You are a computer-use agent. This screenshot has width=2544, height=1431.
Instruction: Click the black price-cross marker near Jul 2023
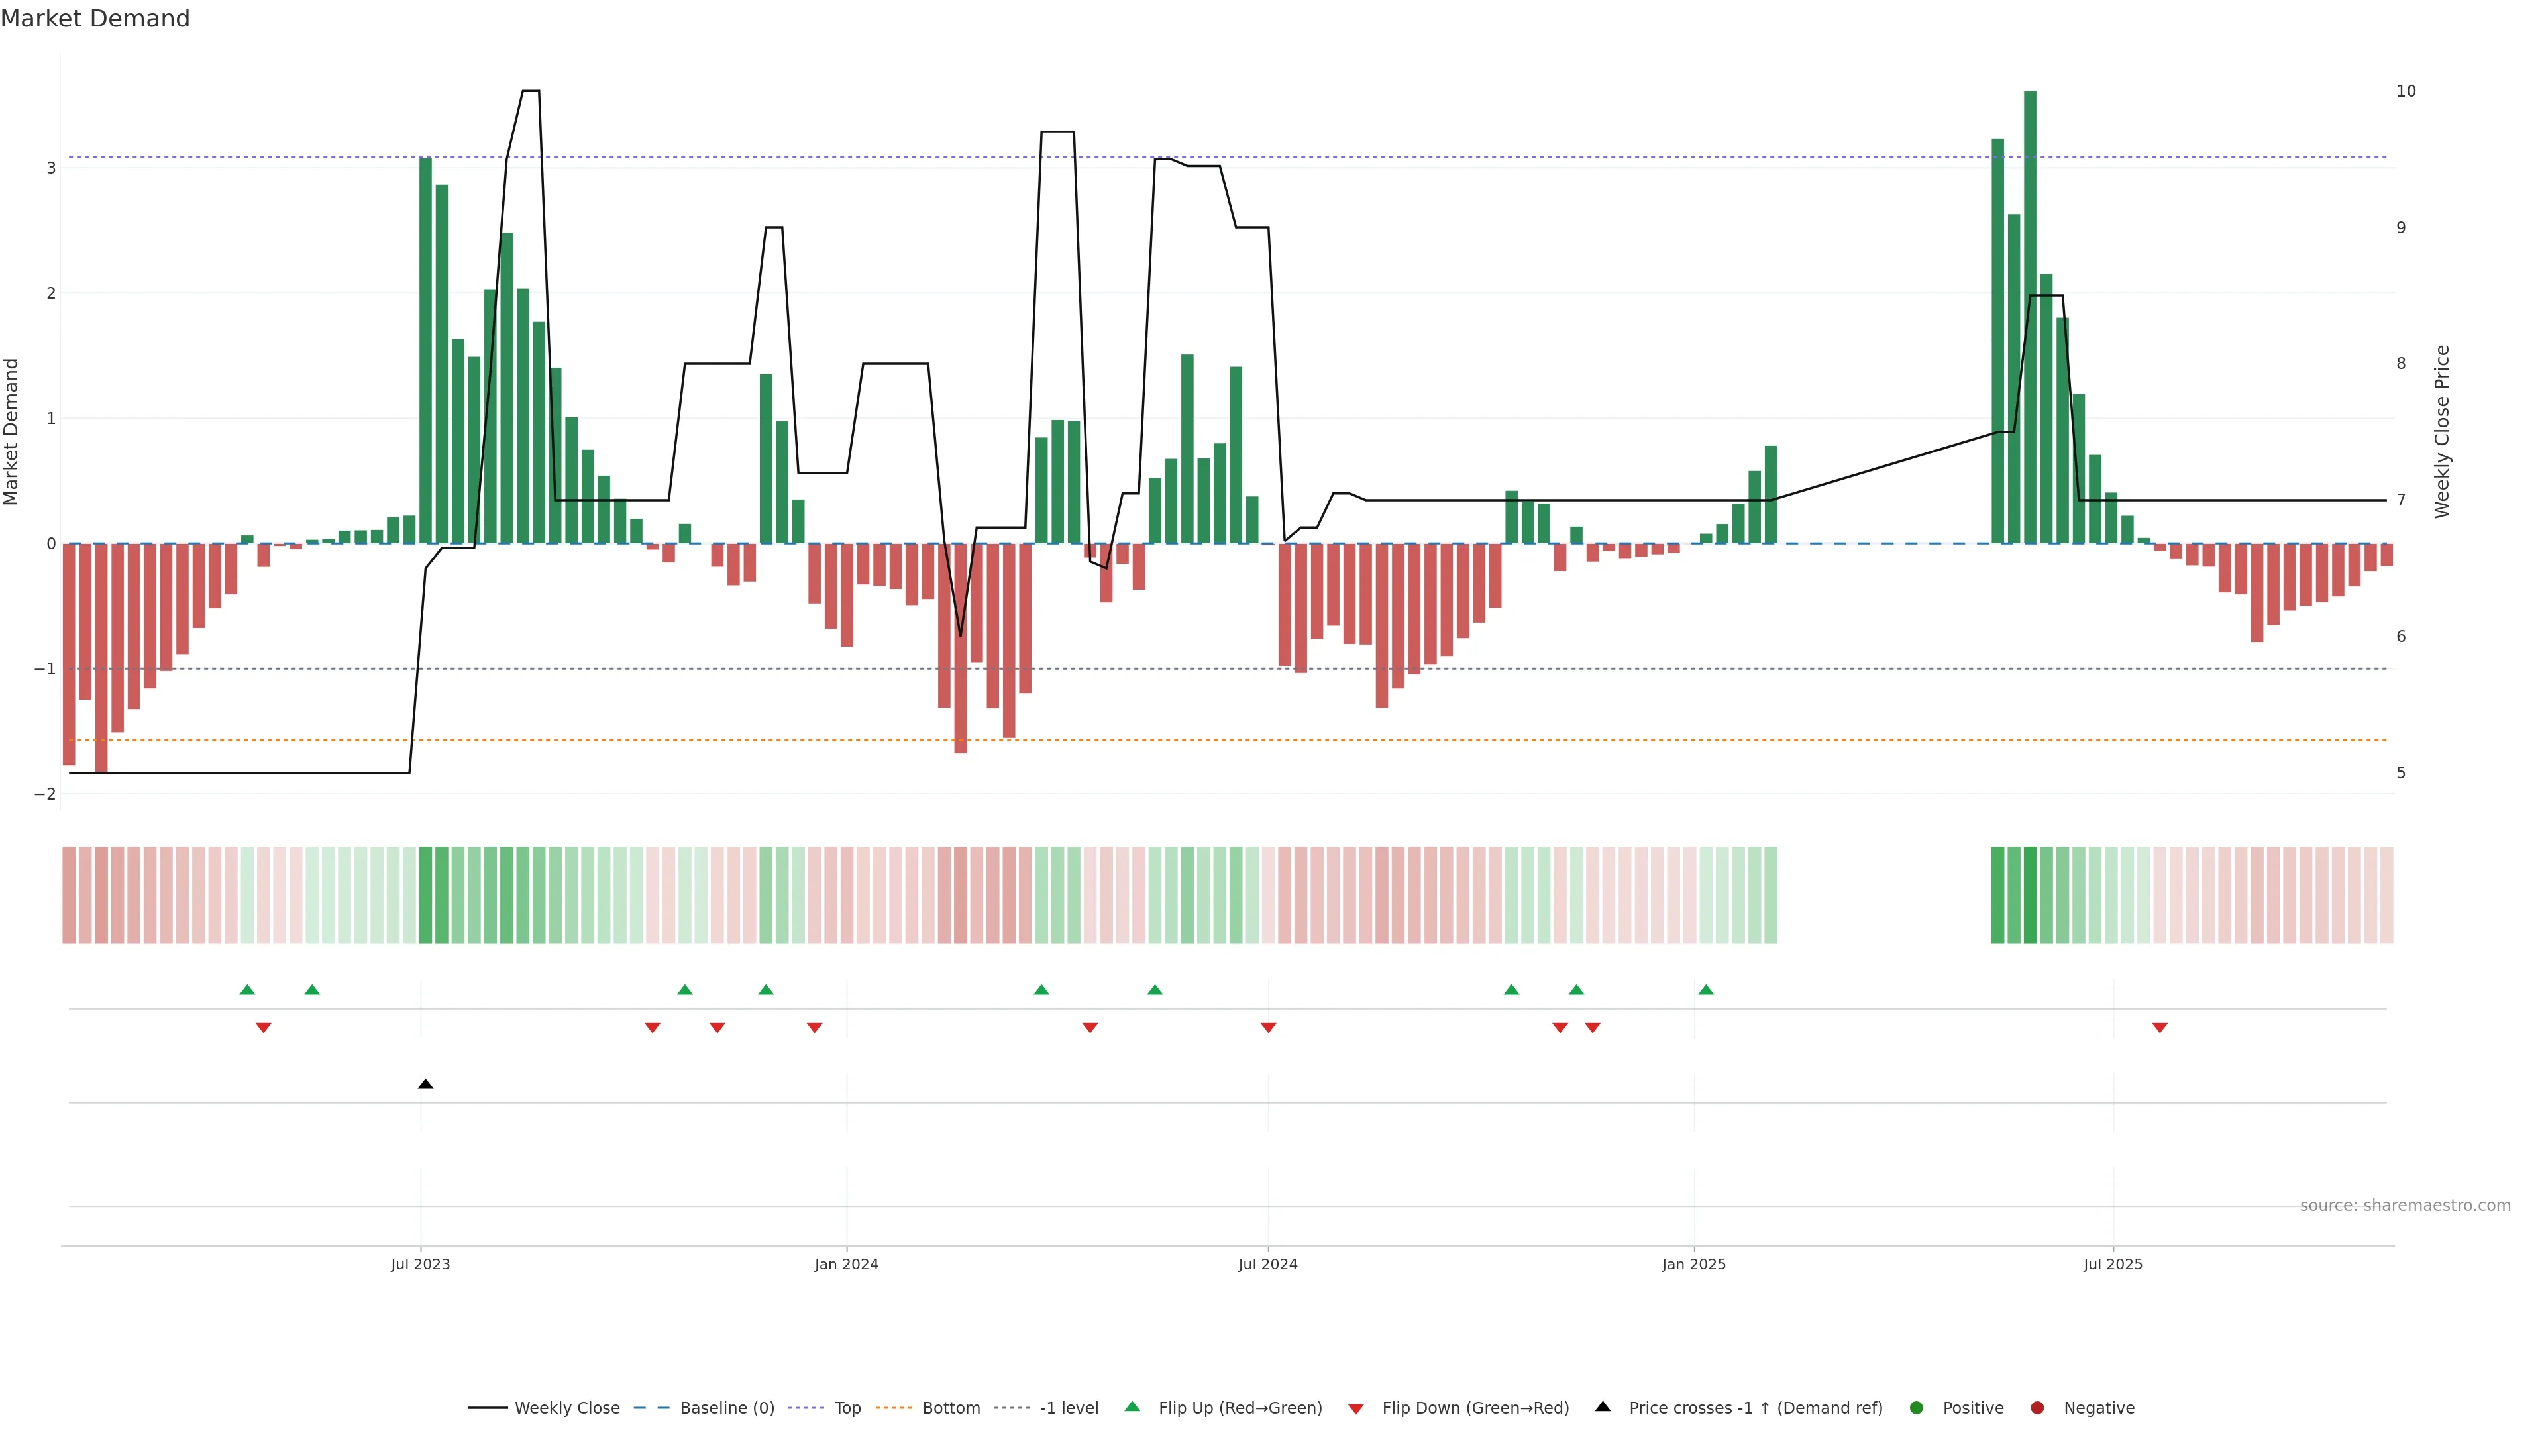click(425, 1085)
